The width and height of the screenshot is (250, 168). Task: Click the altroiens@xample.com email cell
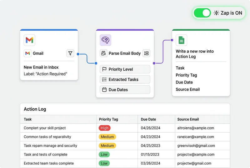[x=196, y=128]
